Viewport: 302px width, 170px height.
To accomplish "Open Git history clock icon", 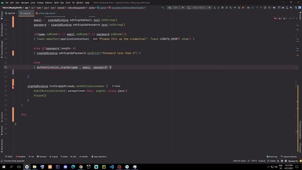I will [265, 8].
